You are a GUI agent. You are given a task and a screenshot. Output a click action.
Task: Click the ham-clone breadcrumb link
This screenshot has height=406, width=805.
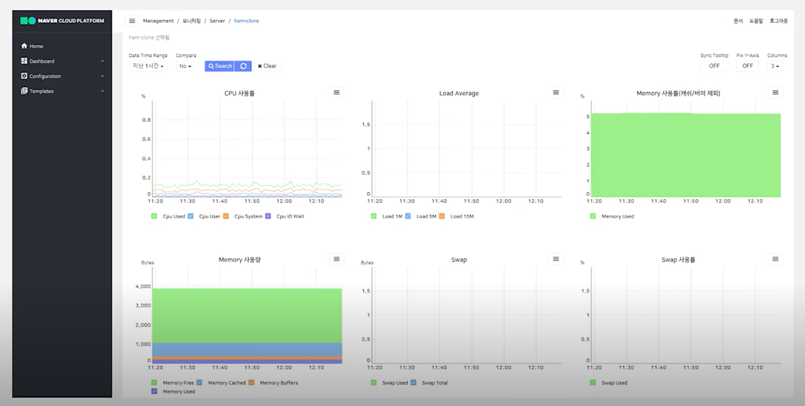246,21
